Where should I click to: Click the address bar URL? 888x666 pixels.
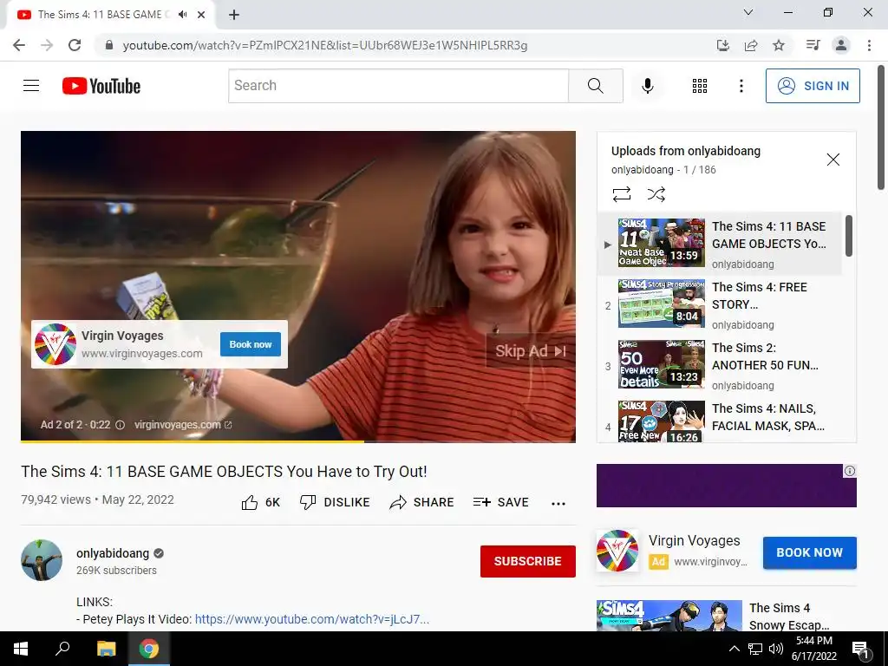[x=324, y=45]
